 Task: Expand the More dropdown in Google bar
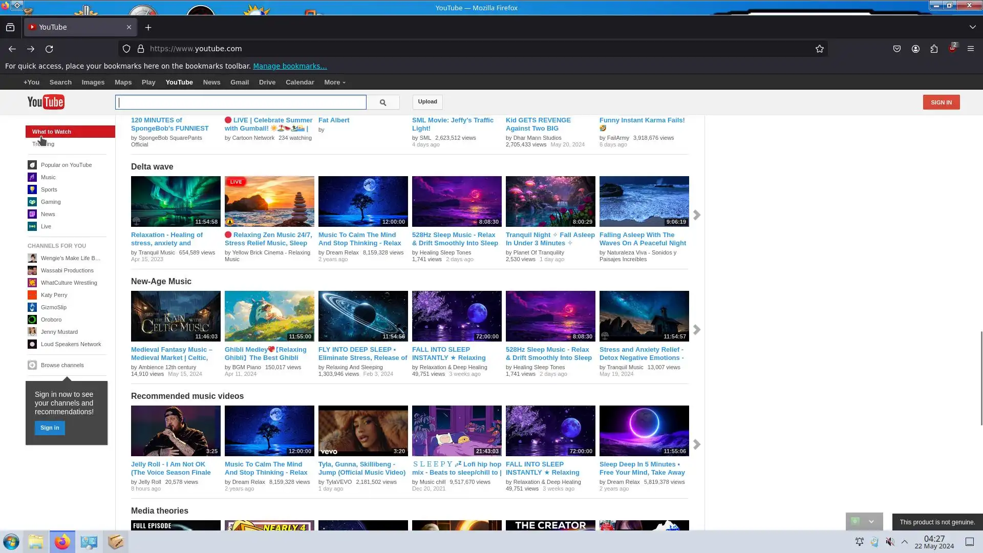coord(334,82)
